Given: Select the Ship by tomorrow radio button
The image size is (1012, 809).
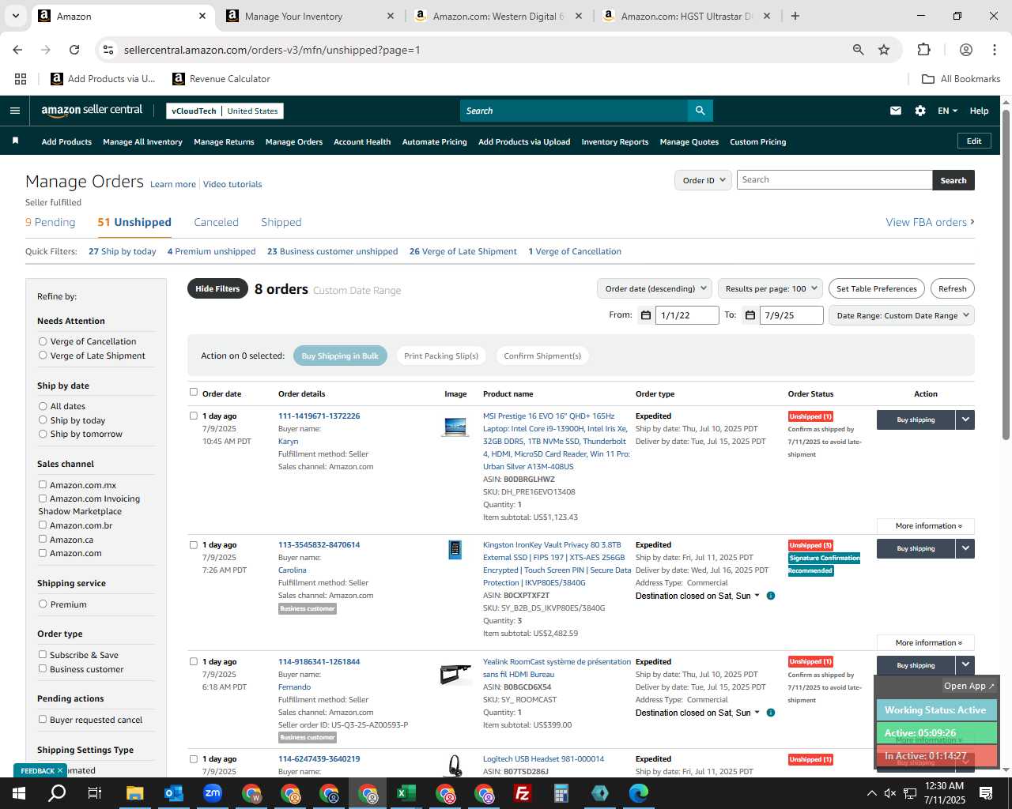Looking at the screenshot, I should pos(43,434).
